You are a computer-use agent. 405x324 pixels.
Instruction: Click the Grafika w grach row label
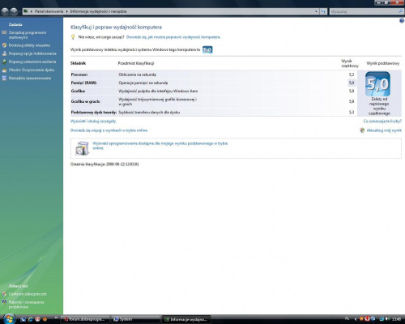coord(86,101)
